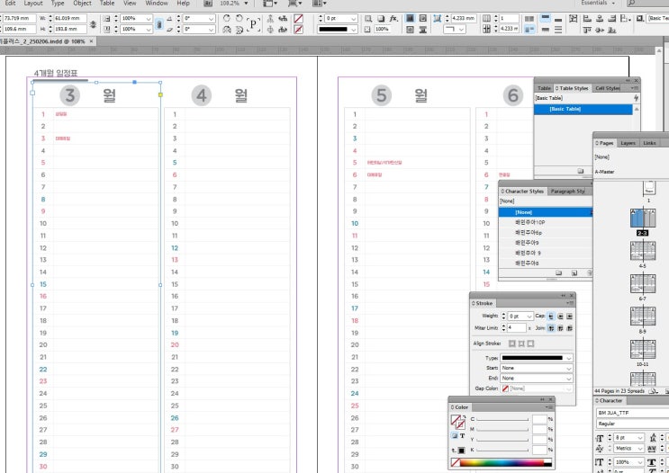
Task: Select the Butt Cap stroke icon
Action: 551,317
